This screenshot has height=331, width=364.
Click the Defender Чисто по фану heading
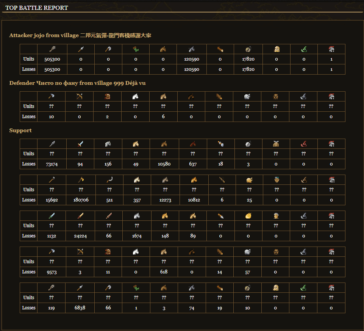(x=77, y=83)
